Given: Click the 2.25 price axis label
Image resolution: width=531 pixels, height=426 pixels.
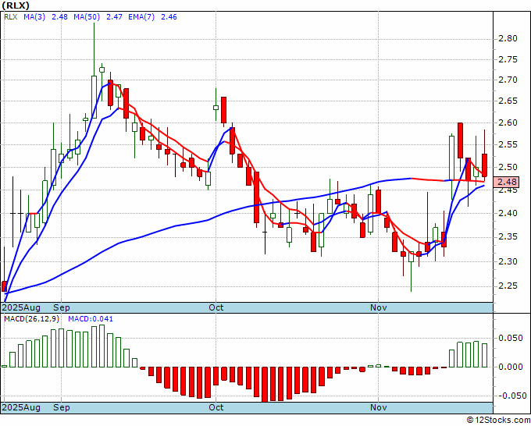Looking at the screenshot, I should click(x=508, y=286).
